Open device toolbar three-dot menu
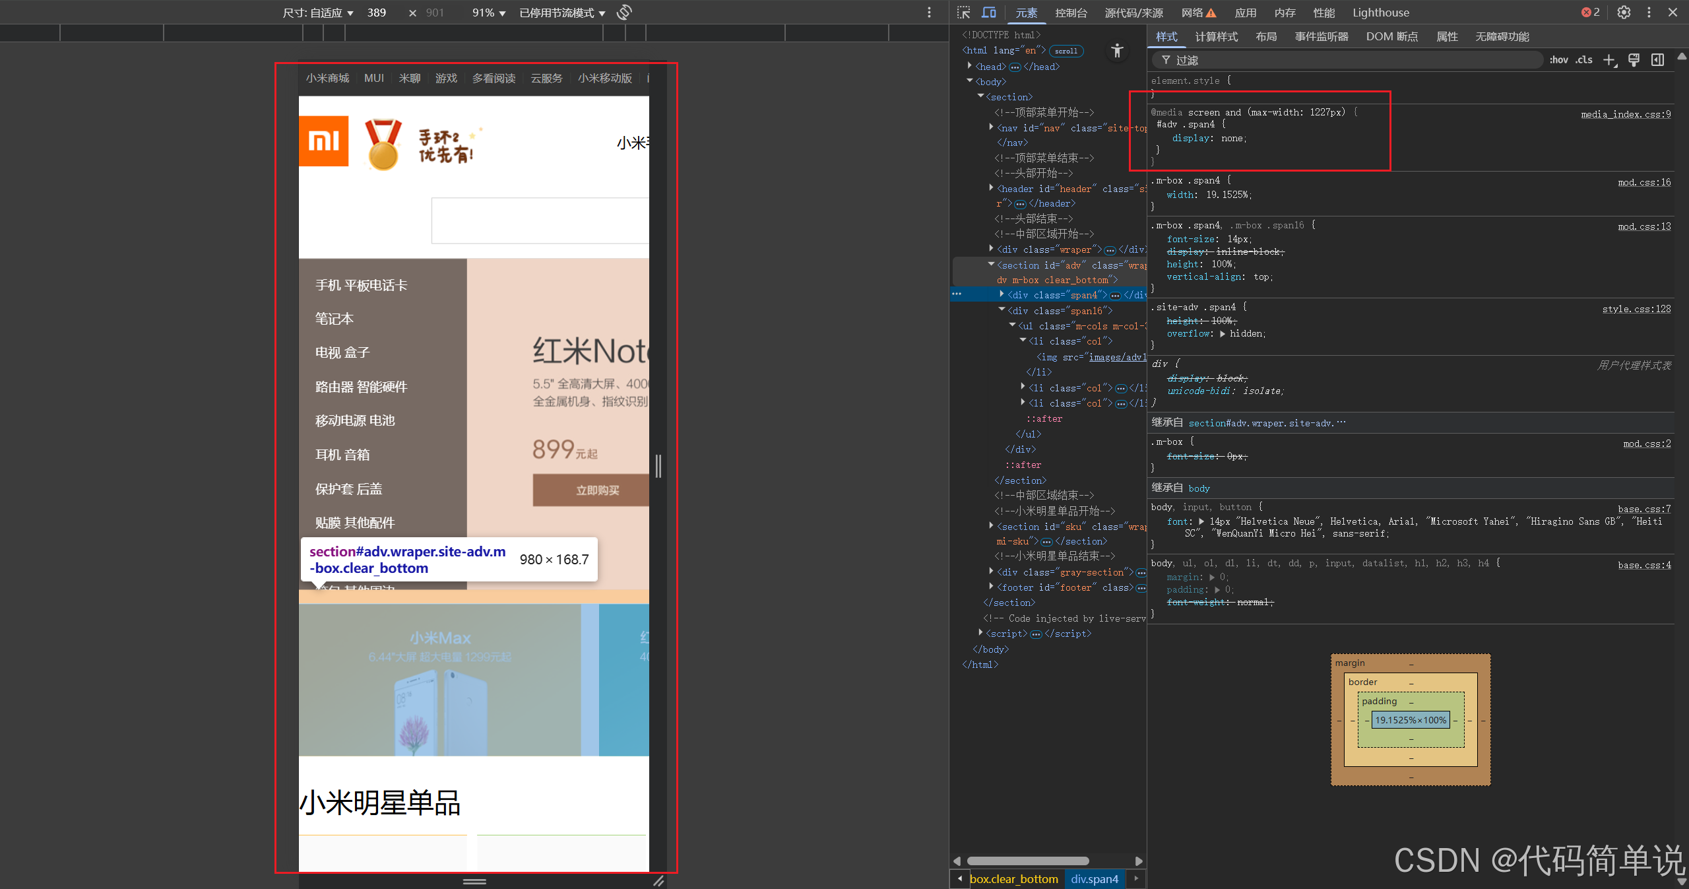1689x889 pixels. tap(929, 13)
